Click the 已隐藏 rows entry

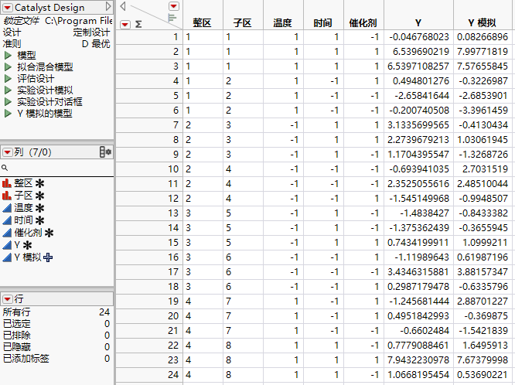(x=56, y=347)
